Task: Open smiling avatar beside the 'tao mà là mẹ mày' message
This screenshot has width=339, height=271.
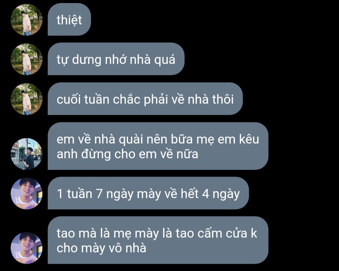Action: coord(27,248)
